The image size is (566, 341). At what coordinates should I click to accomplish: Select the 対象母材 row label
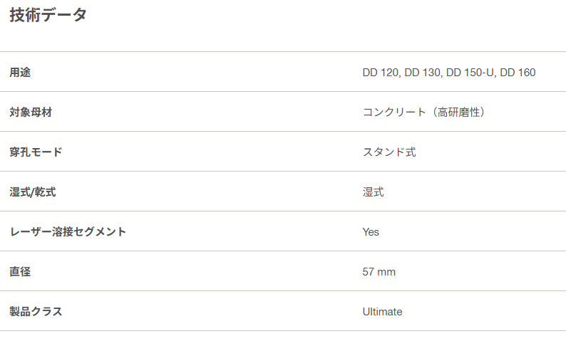click(x=31, y=112)
